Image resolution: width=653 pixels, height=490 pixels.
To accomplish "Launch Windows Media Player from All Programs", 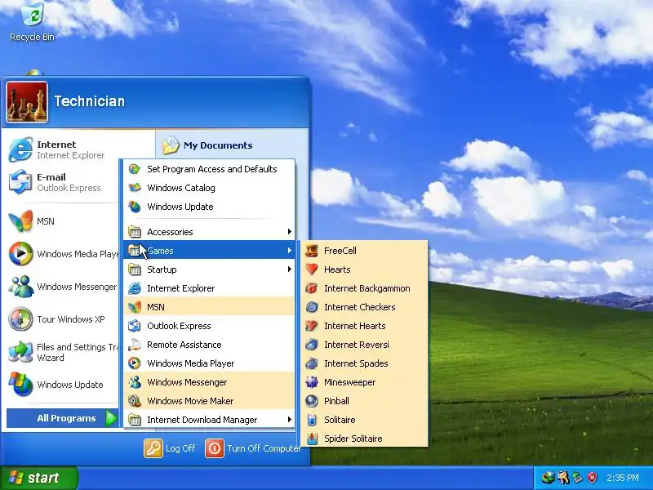I will tap(209, 363).
